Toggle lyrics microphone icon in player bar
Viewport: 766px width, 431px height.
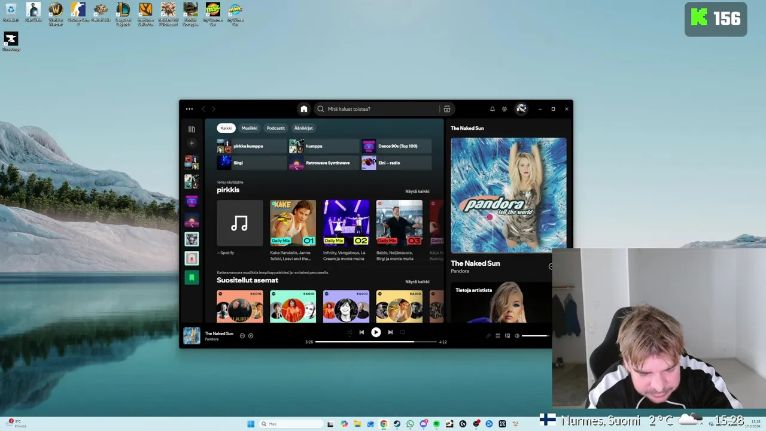click(488, 336)
